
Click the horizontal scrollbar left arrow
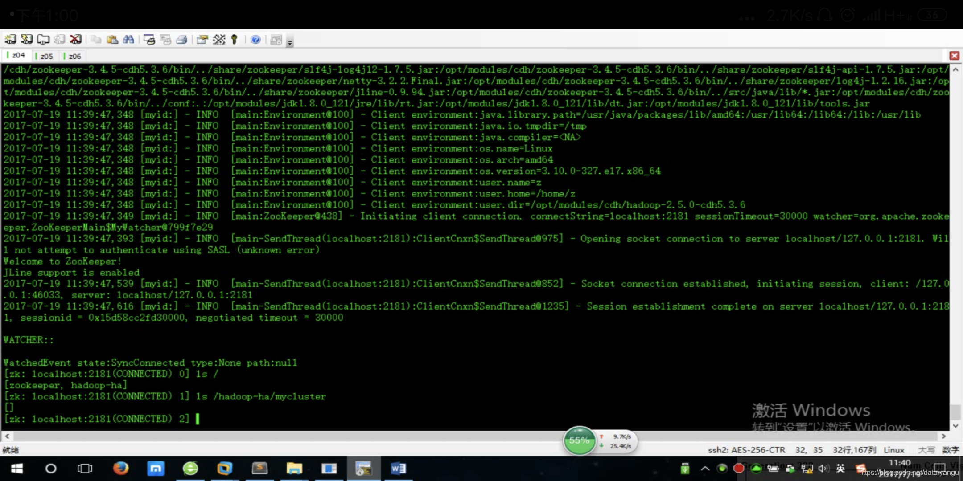(x=7, y=436)
